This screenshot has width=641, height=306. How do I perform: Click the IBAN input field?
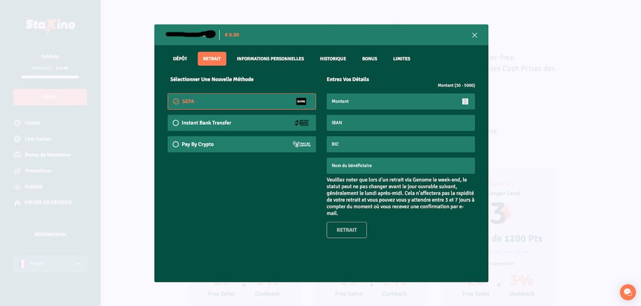(401, 123)
